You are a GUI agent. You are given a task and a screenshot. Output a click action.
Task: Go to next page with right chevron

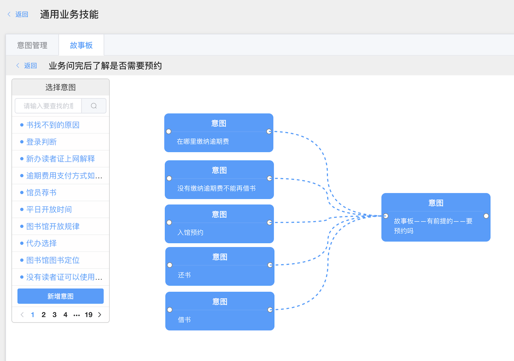(x=100, y=315)
